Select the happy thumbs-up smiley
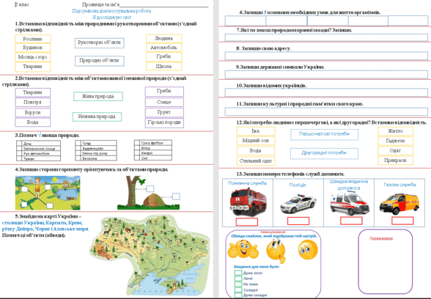Viewport: 431px width, 299px height. [243, 249]
